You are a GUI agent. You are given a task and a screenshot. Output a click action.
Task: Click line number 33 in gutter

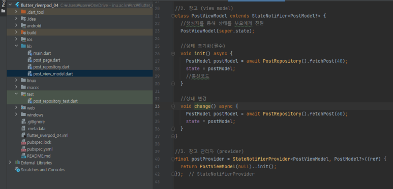[158, 106]
